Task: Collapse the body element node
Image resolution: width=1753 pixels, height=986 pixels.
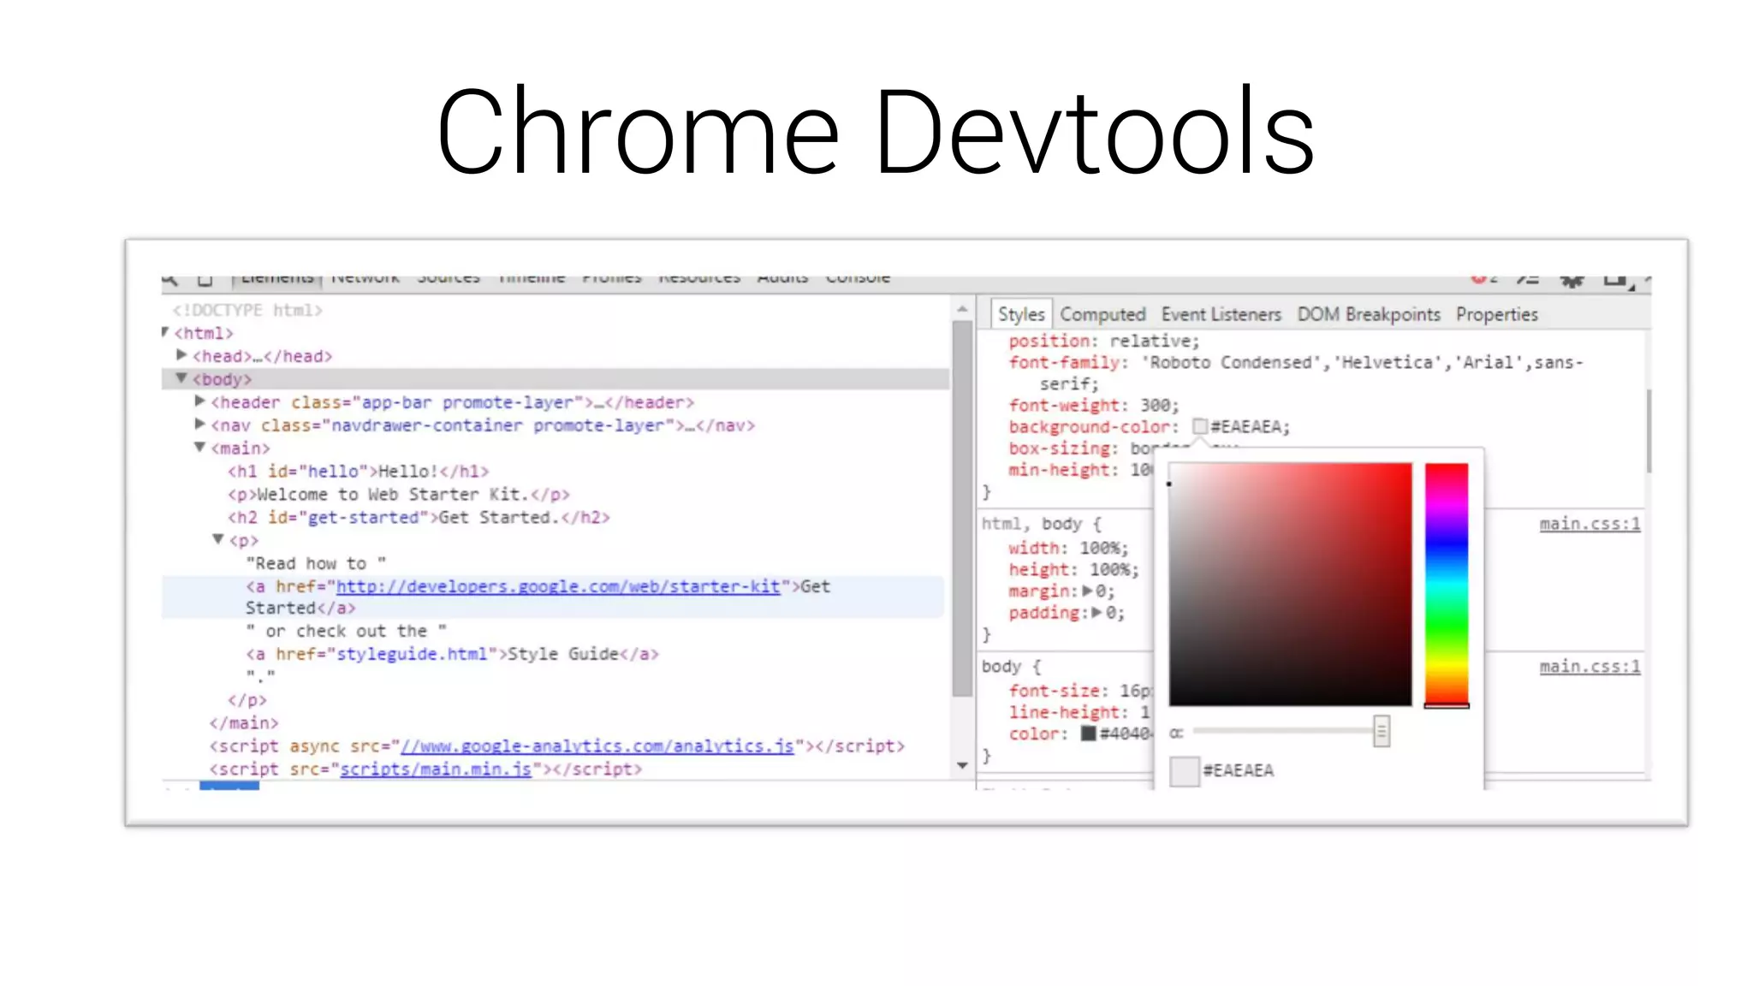Action: (x=181, y=377)
